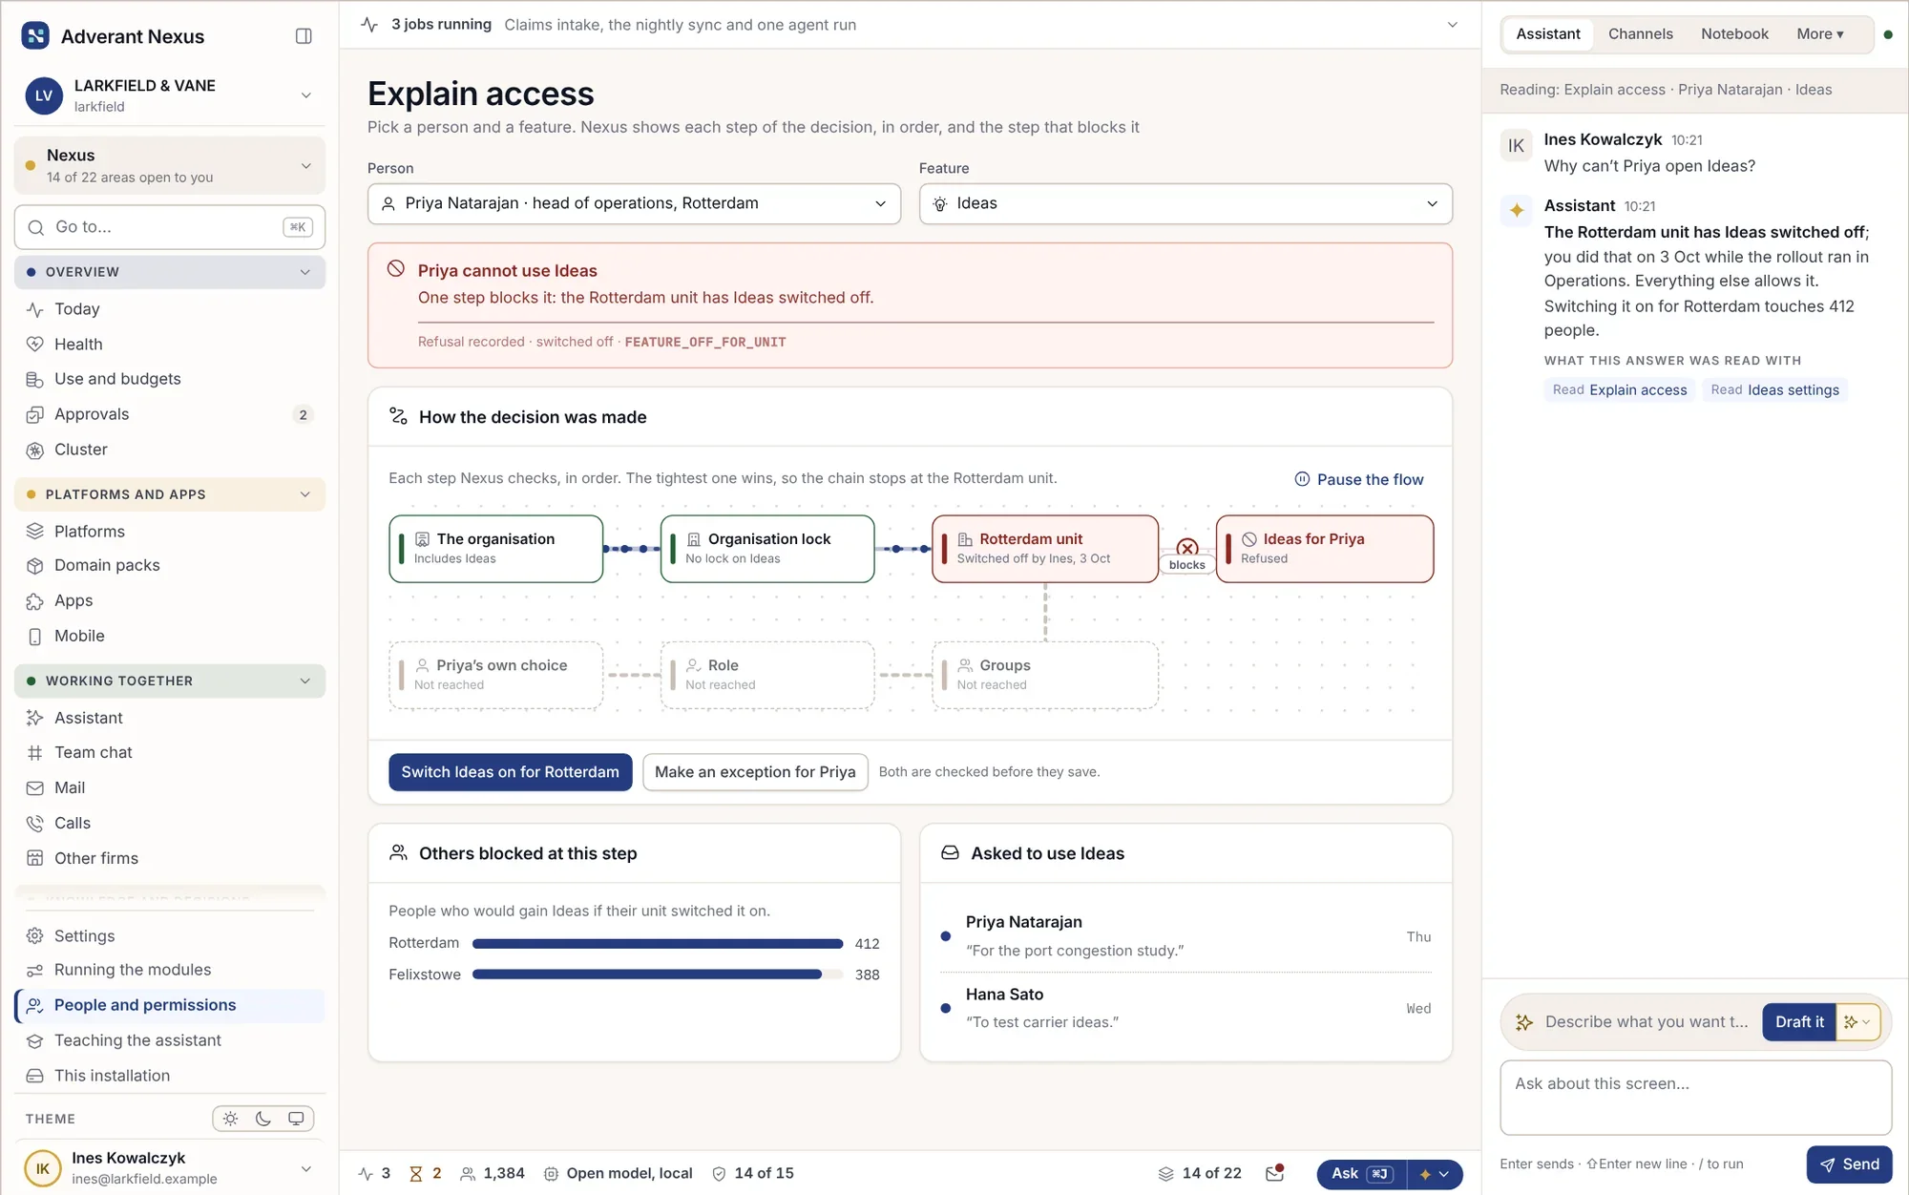Click the 3 running jobs status icon
This screenshot has height=1195, width=1909.
click(374, 1173)
